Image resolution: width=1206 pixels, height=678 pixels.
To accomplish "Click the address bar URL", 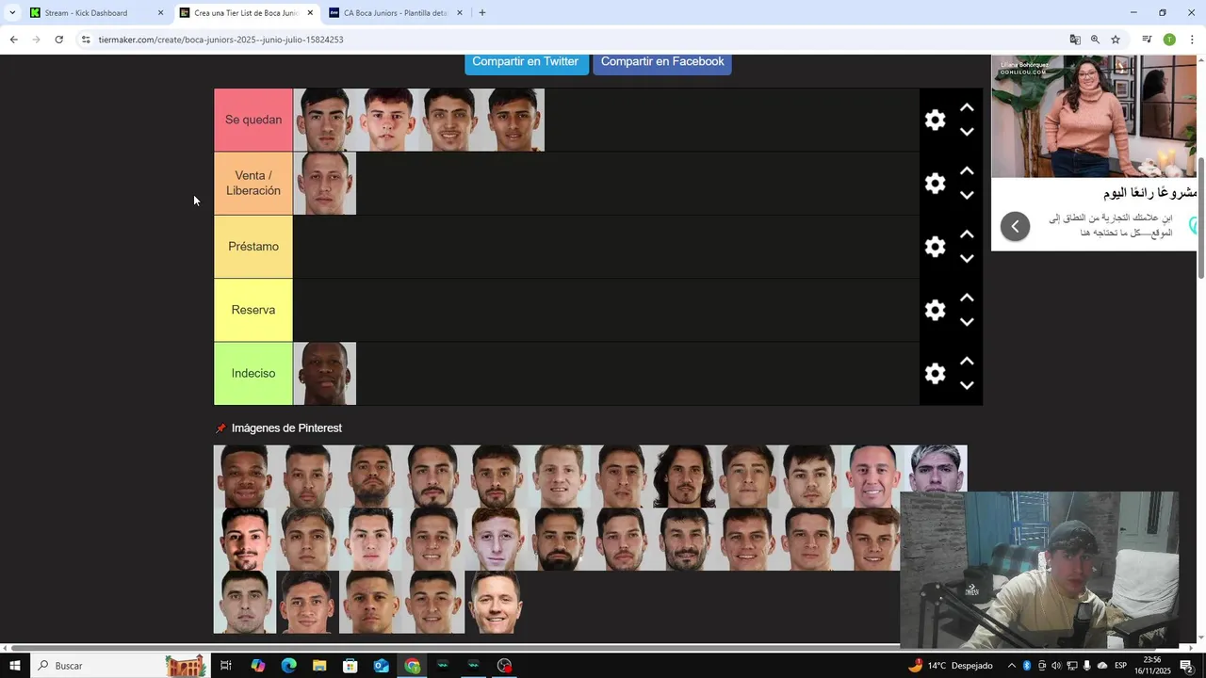I will (x=220, y=40).
